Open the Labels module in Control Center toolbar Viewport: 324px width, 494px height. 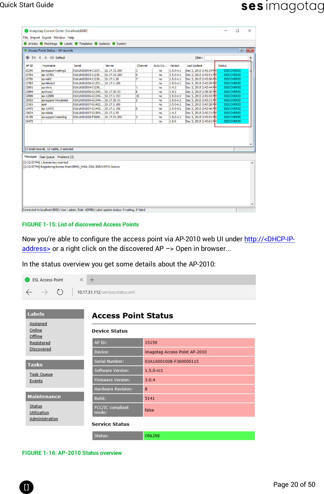click(x=66, y=44)
